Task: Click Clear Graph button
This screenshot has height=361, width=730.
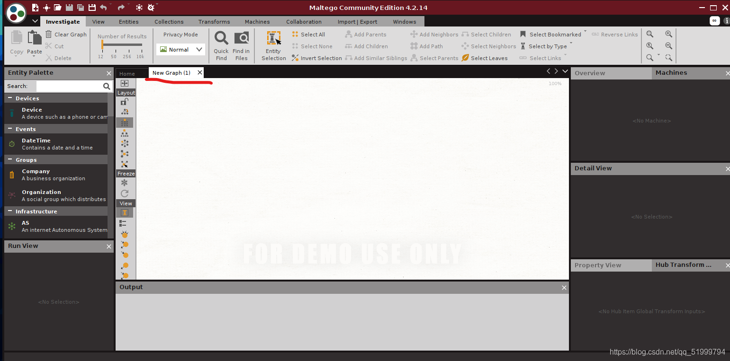Action: click(66, 34)
